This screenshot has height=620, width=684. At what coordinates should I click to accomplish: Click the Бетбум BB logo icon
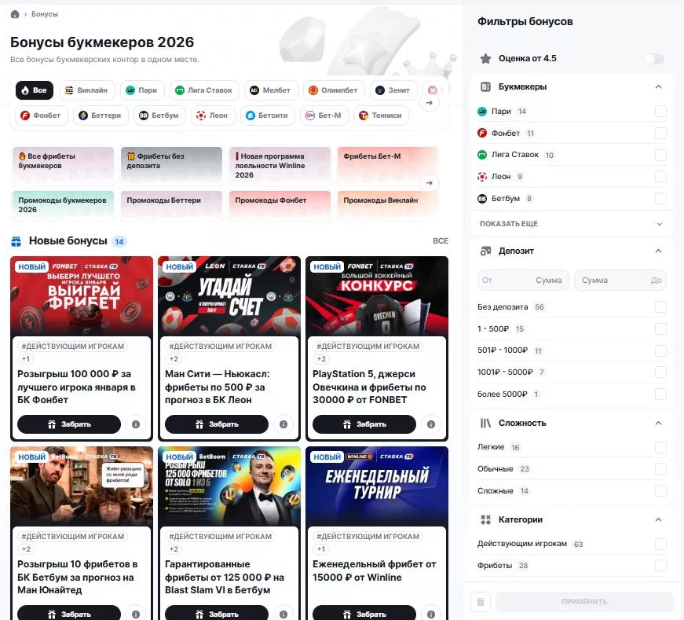point(144,116)
